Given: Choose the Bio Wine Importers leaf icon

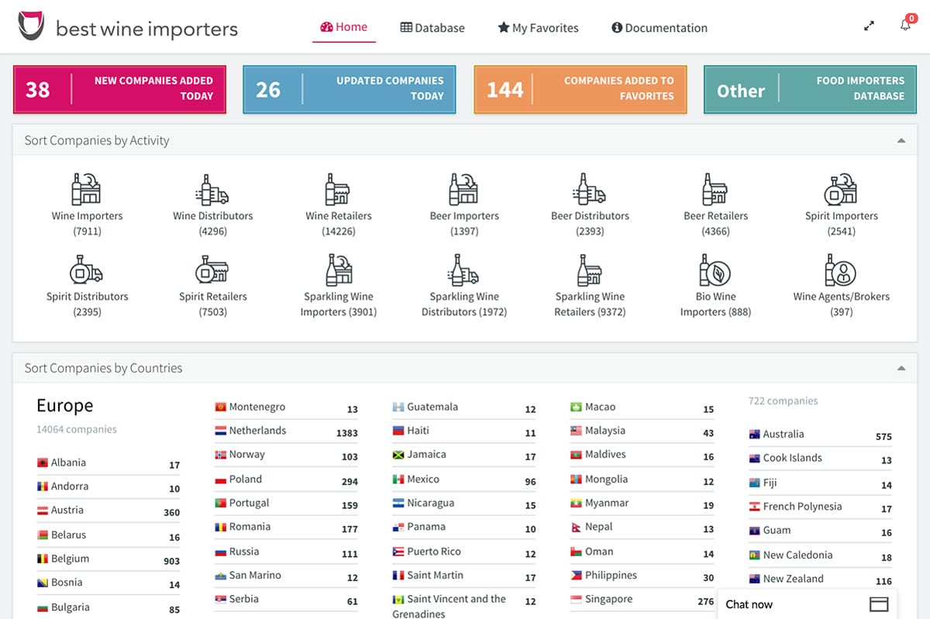Looking at the screenshot, I should coord(715,270).
